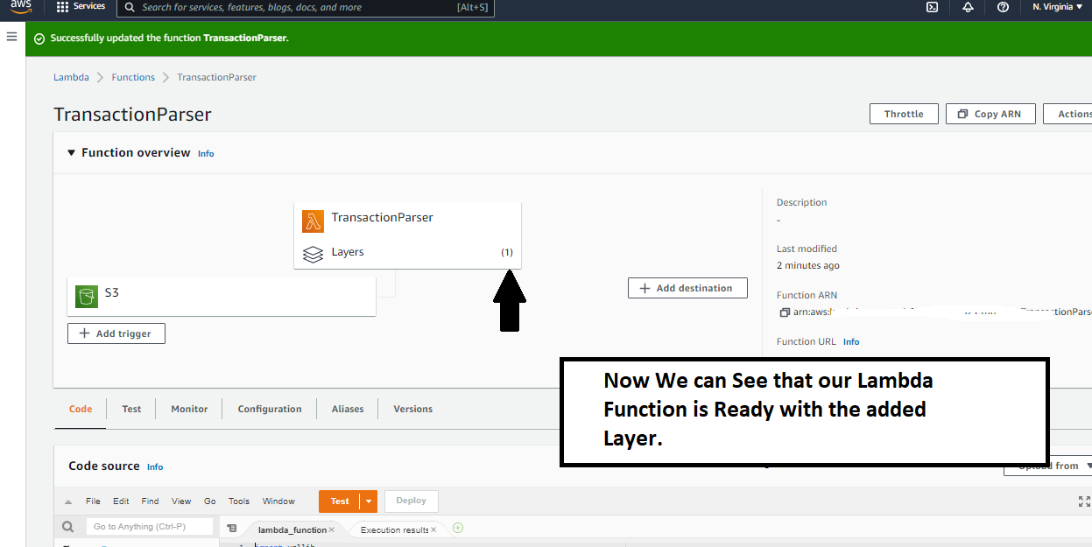Switch to the Configuration tab
This screenshot has height=547, width=1092.
pyautogui.click(x=270, y=409)
